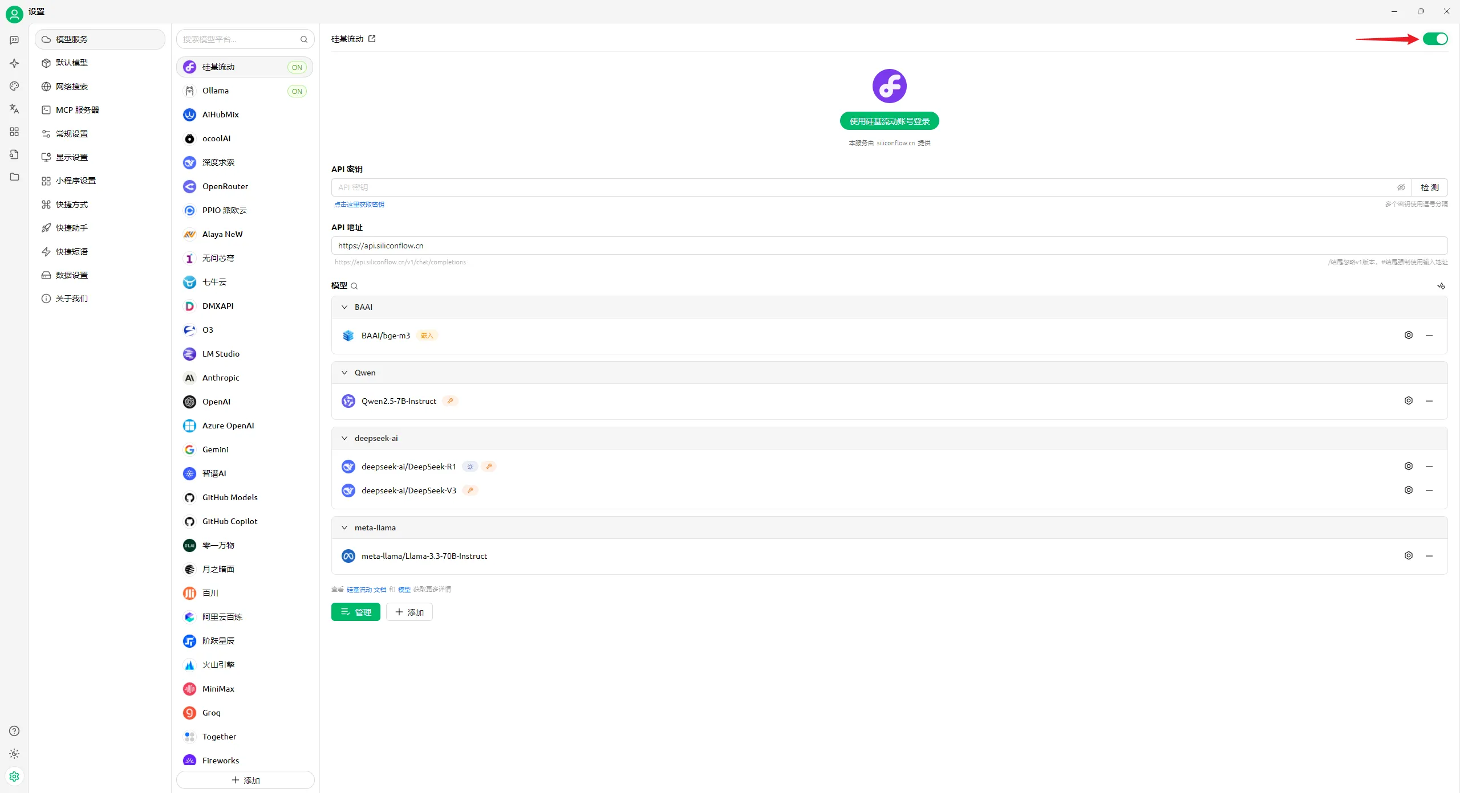The width and height of the screenshot is (1460, 793).
Task: Disable the 硅基流动 provider switch
Action: click(1435, 39)
